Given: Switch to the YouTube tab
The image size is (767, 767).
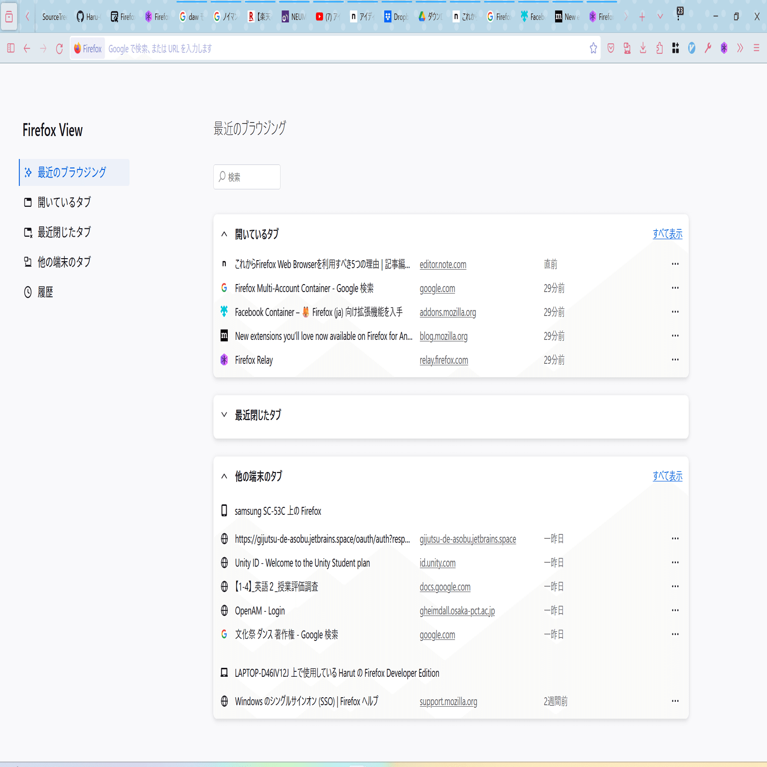Looking at the screenshot, I should 327,17.
